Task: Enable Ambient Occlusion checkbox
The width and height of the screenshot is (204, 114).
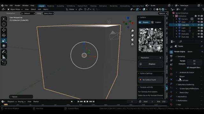Action: coord(178,73)
